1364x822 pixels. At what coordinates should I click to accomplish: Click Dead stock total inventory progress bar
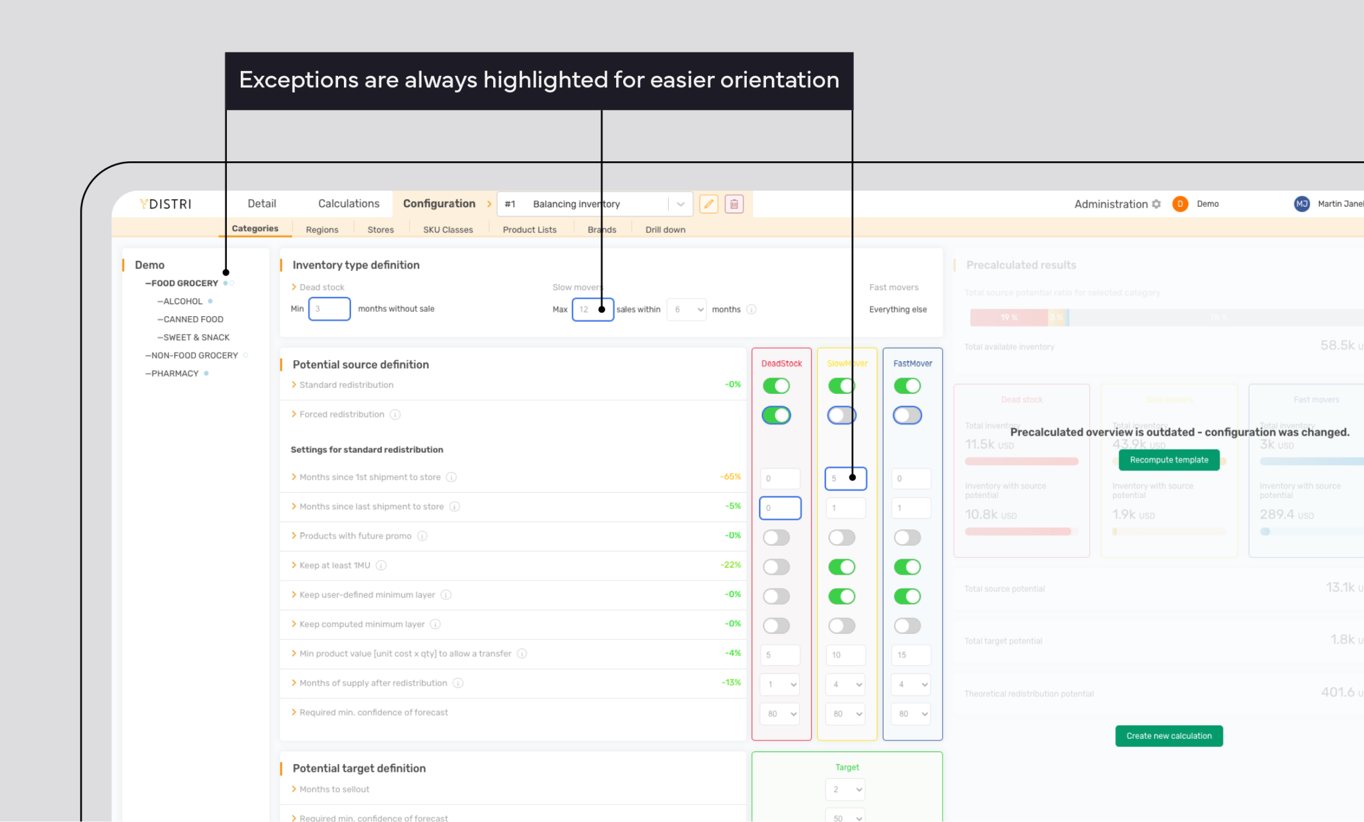pyautogui.click(x=1021, y=461)
